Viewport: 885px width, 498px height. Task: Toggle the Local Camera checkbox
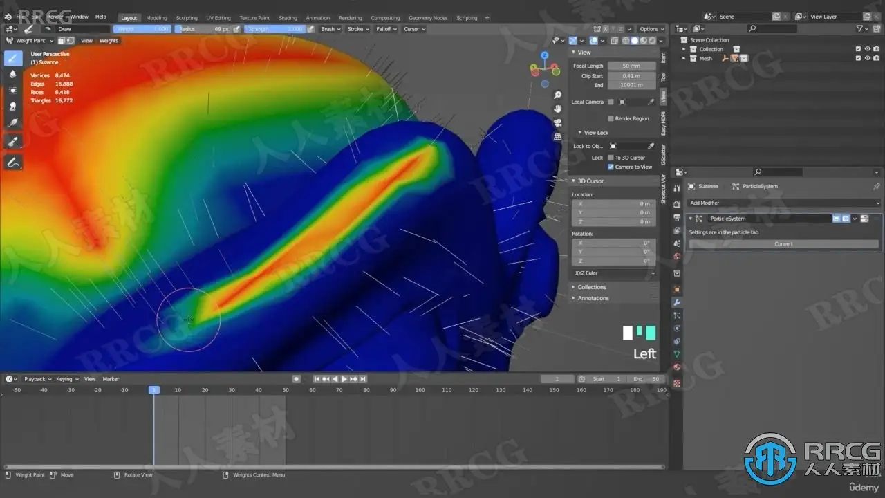tap(611, 102)
